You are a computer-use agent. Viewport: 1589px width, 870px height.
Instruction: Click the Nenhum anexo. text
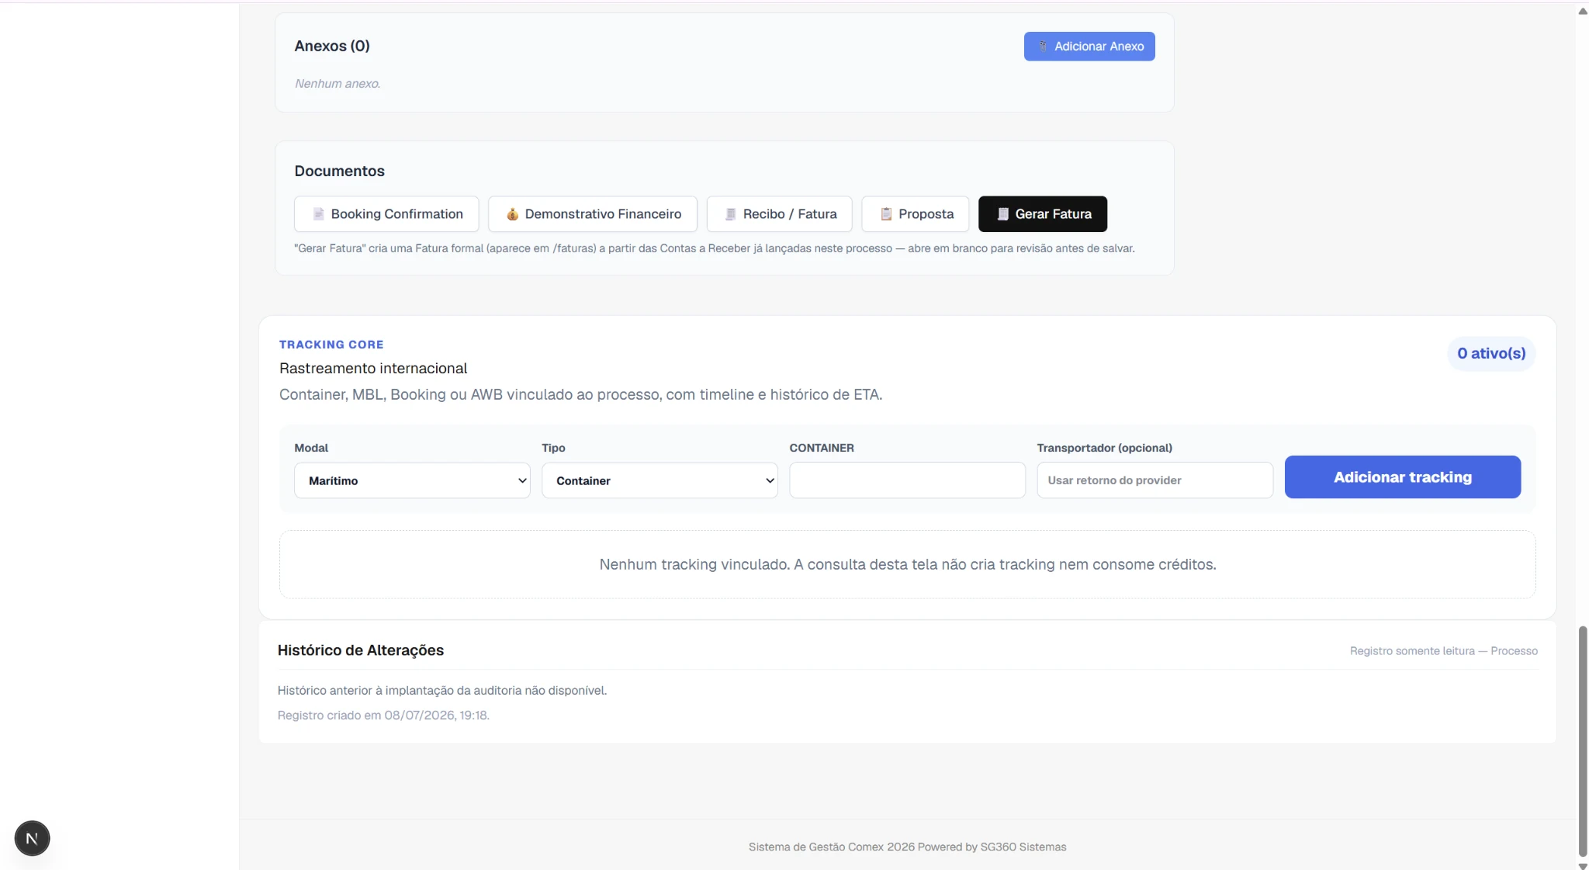(x=338, y=84)
